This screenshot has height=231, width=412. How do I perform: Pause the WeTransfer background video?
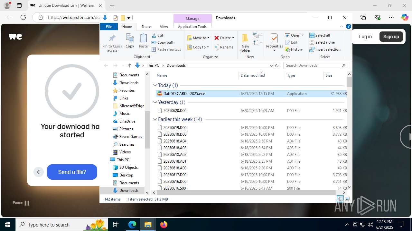pos(21,203)
